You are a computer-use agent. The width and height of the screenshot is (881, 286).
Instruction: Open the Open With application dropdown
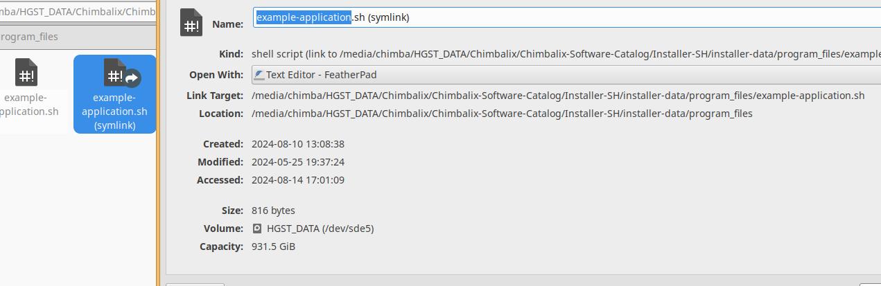point(566,75)
